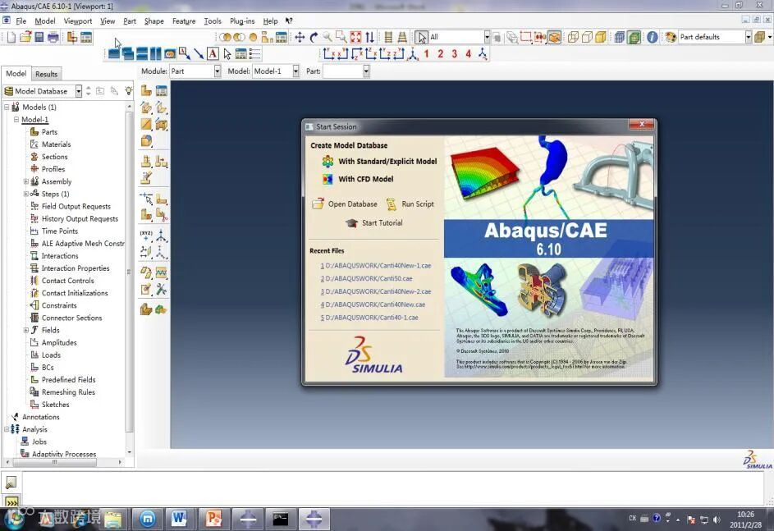Click Start Tutorial in Start Session
Viewport: 774px width, 531px height.
[374, 223]
